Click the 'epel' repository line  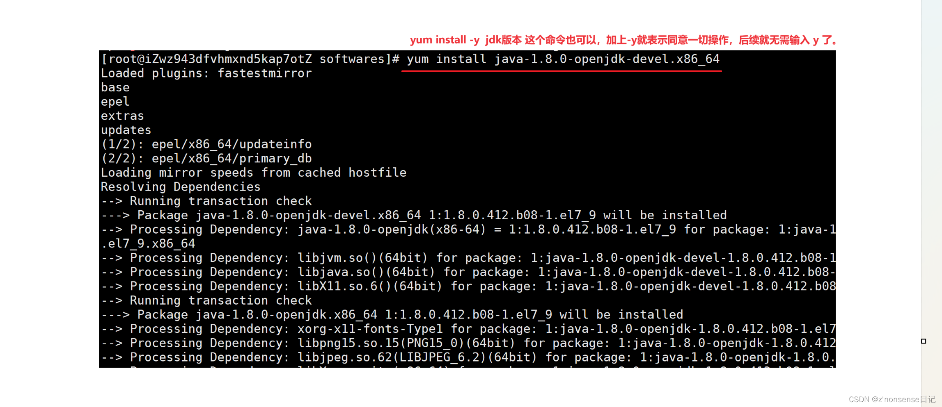coord(115,102)
